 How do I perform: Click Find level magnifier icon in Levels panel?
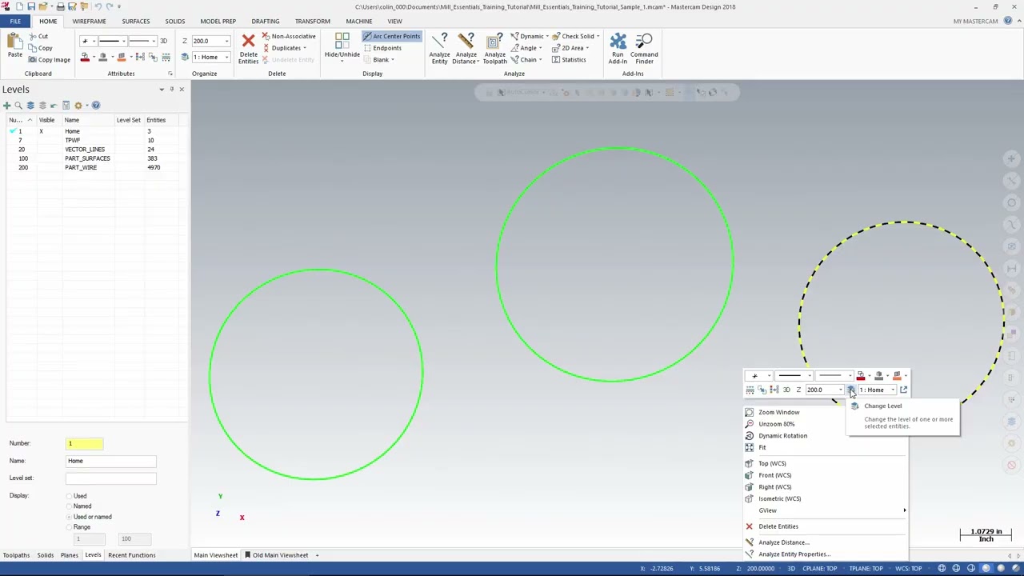18,106
